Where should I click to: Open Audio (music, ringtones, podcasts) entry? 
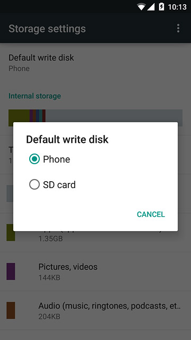click(95, 310)
